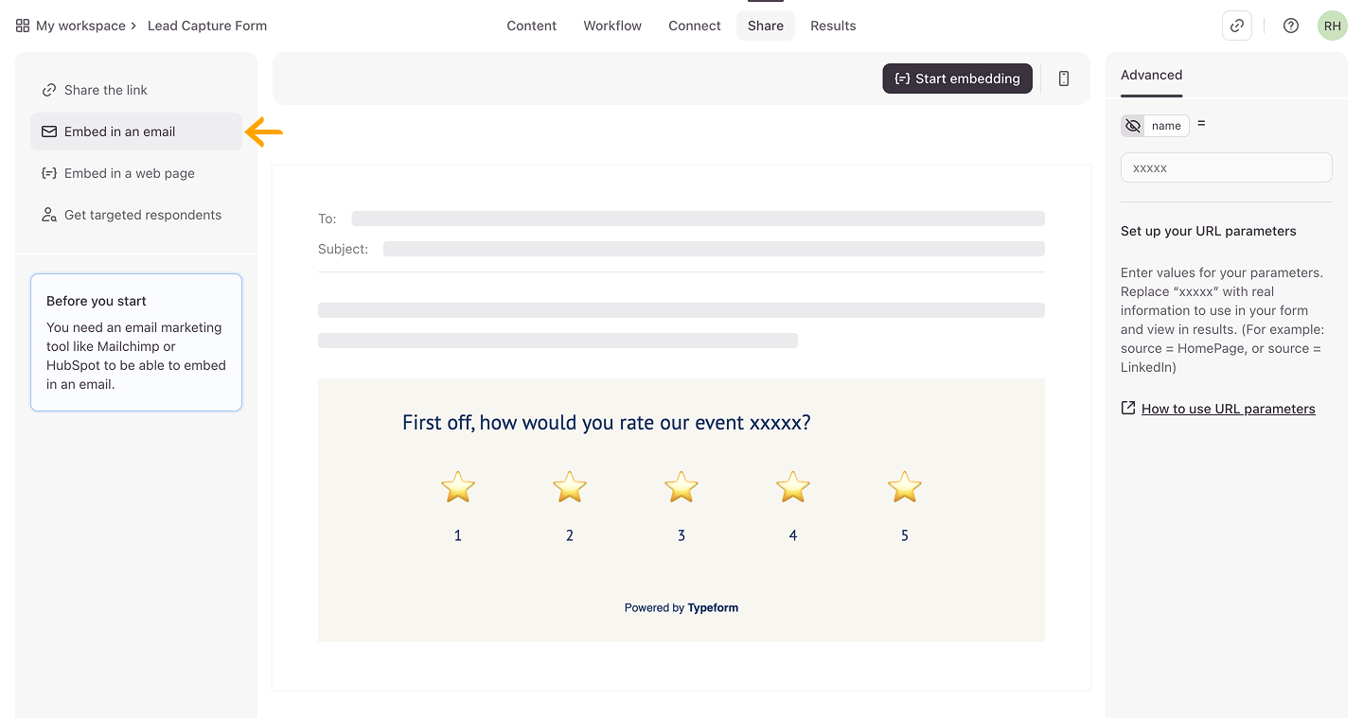Screen dimensions: 1363x718
Task: Open the help question mark icon
Action: [x=1291, y=26]
